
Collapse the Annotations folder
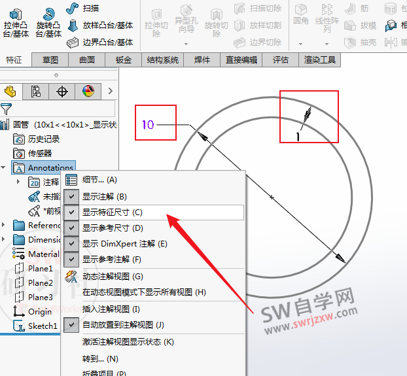3,167
